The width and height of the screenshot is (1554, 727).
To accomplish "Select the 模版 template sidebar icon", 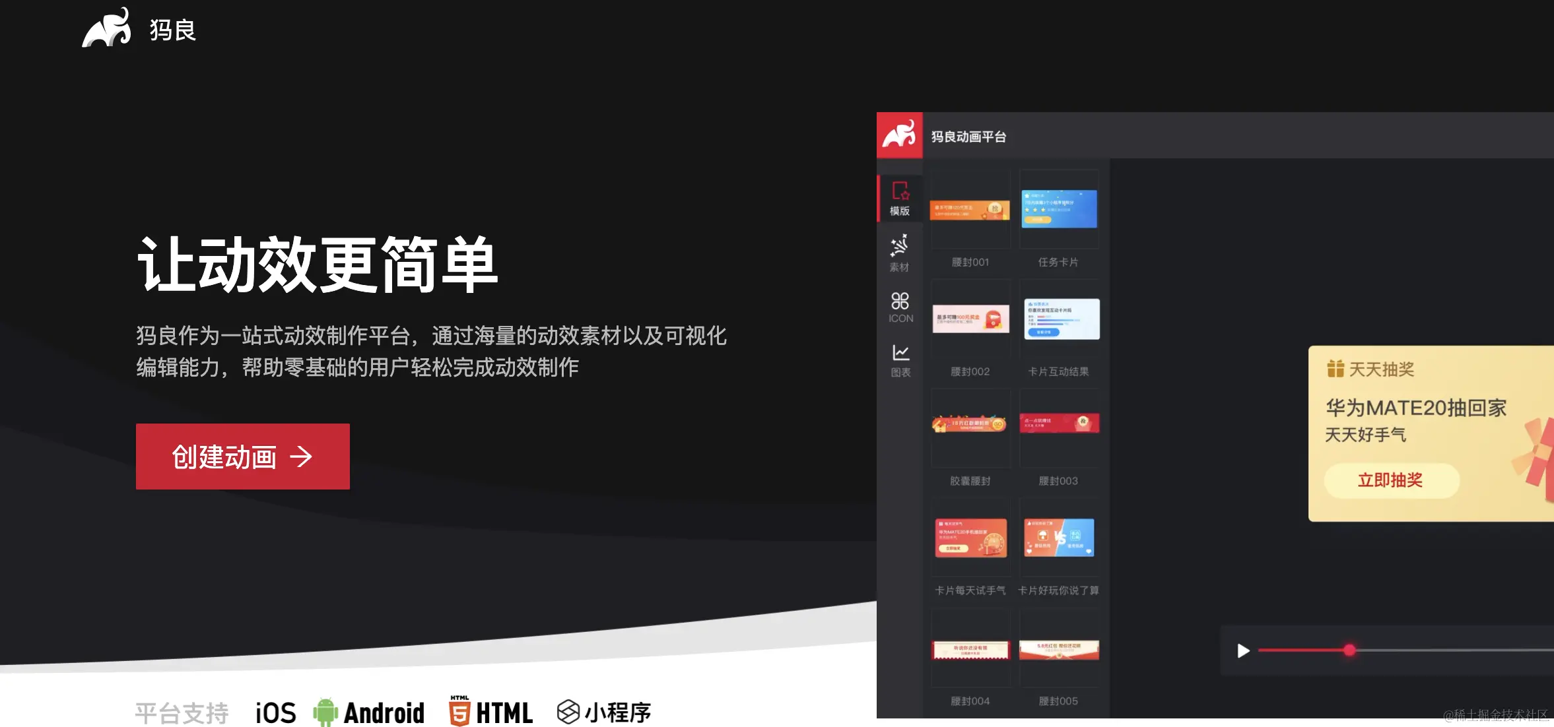I will pyautogui.click(x=900, y=198).
